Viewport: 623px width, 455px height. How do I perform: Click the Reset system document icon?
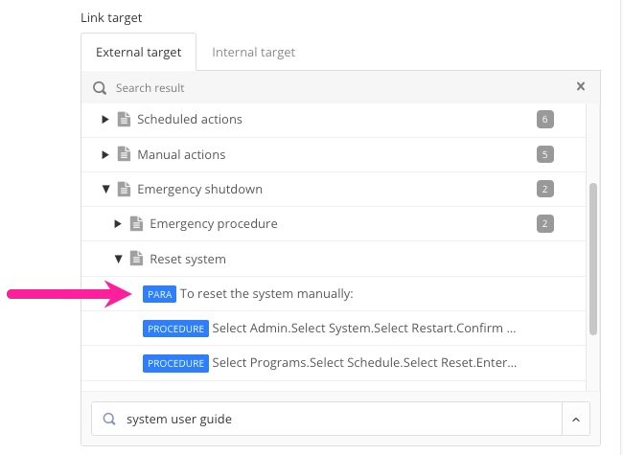136,259
